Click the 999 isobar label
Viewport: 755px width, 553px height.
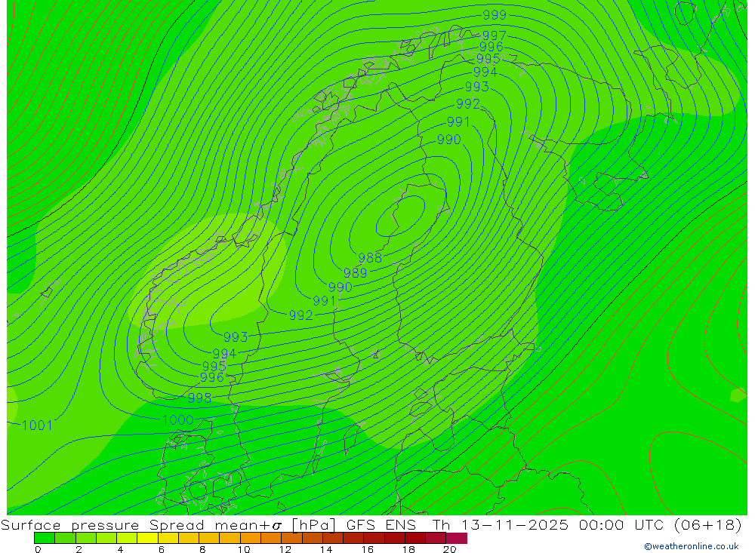(495, 15)
